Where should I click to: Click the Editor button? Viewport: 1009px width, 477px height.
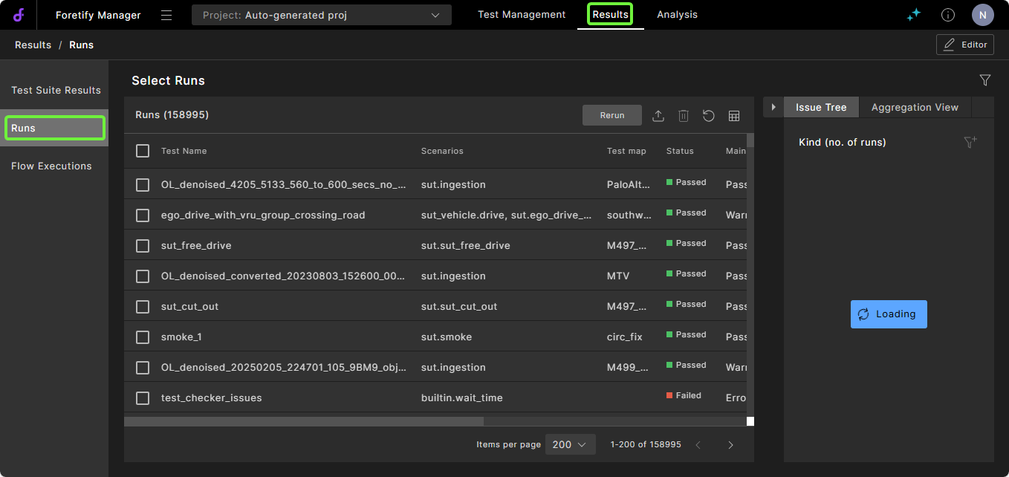[x=965, y=45]
